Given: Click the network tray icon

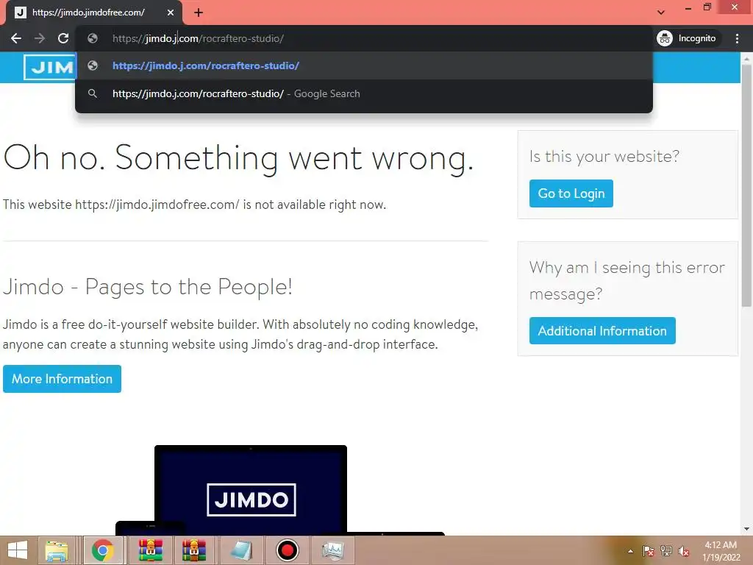Looking at the screenshot, I should click(x=666, y=551).
